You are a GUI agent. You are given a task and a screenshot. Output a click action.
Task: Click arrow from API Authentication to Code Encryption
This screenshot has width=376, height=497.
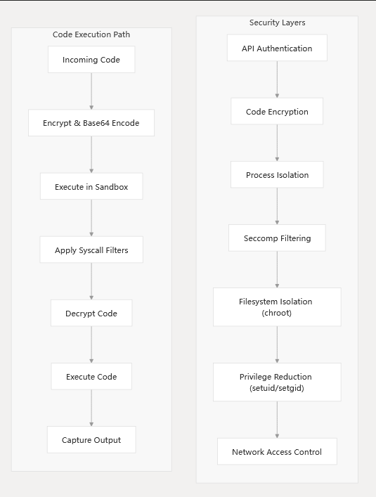277,79
